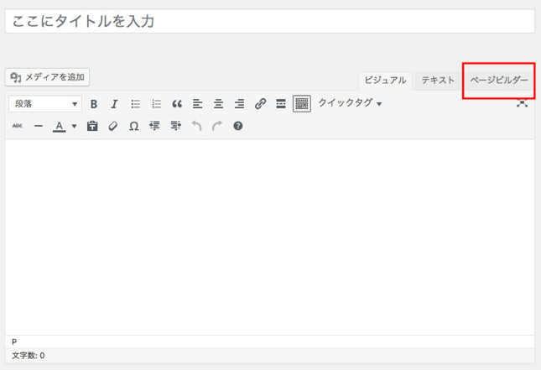This screenshot has width=541, height=370.
Task: Switch to the テキスト tab
Action: click(x=438, y=81)
